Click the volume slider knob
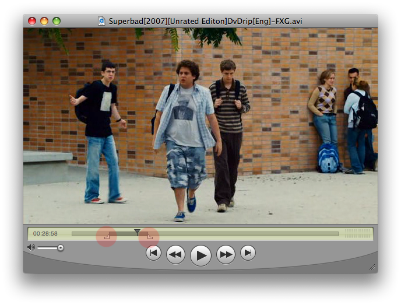Viewport: 401px width, 305px height. pyautogui.click(x=61, y=248)
